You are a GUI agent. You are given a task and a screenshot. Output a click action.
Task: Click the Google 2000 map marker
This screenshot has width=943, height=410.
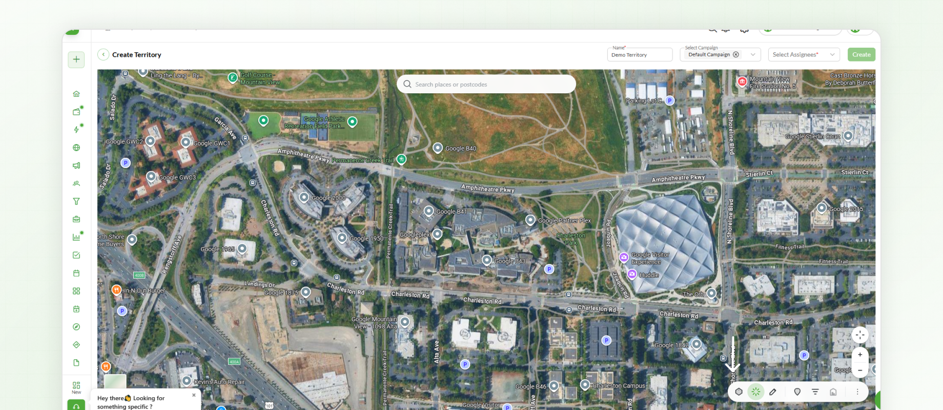304,197
